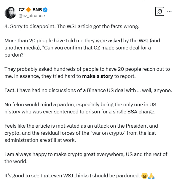Open CZ's profile avatar photo
Screen dimensions: 177x183
click(x=10, y=13)
